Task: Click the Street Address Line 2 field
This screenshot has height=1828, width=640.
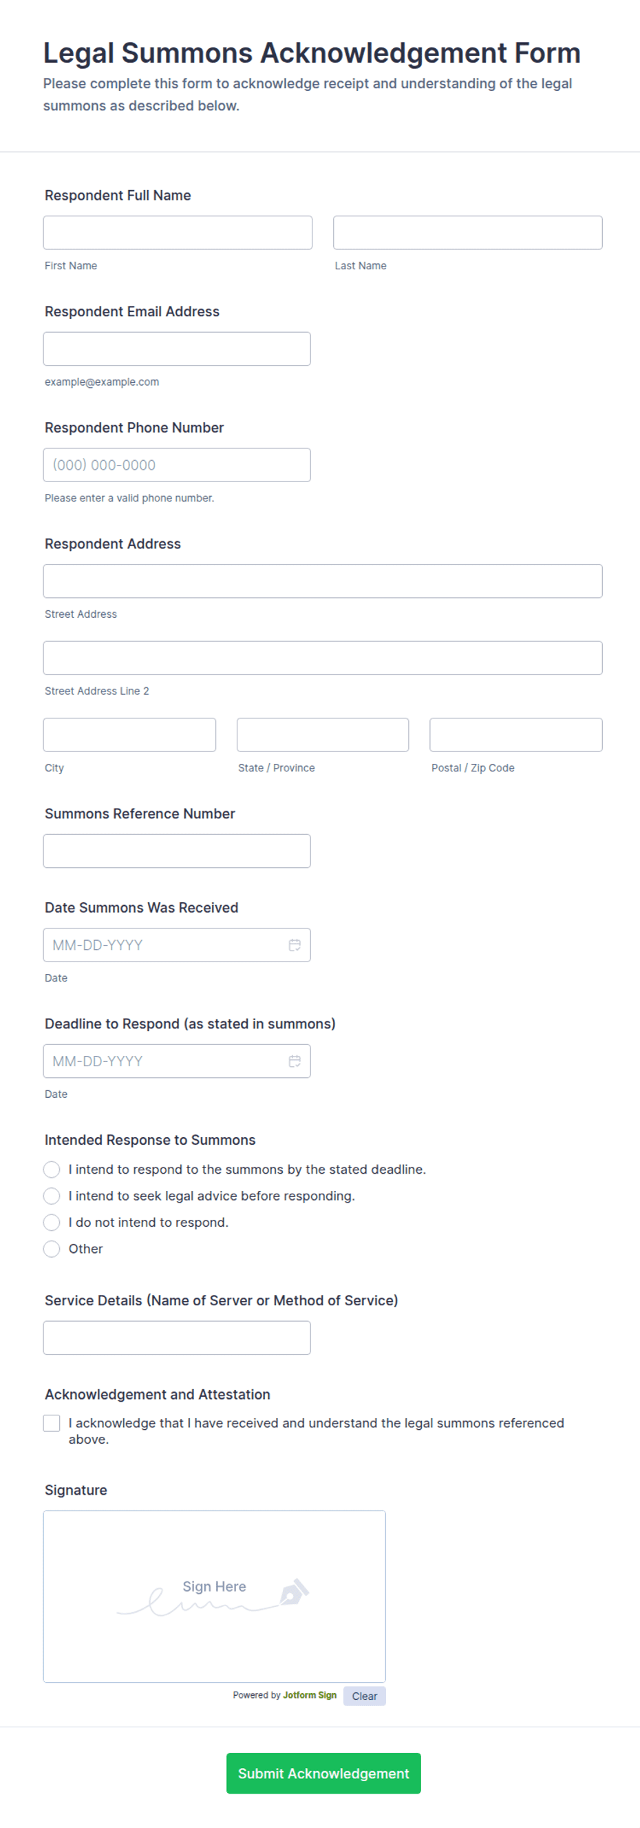Action: pyautogui.click(x=323, y=658)
